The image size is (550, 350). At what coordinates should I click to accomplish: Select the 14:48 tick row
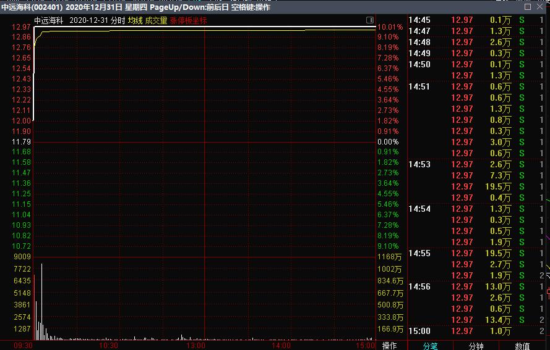(x=477, y=43)
